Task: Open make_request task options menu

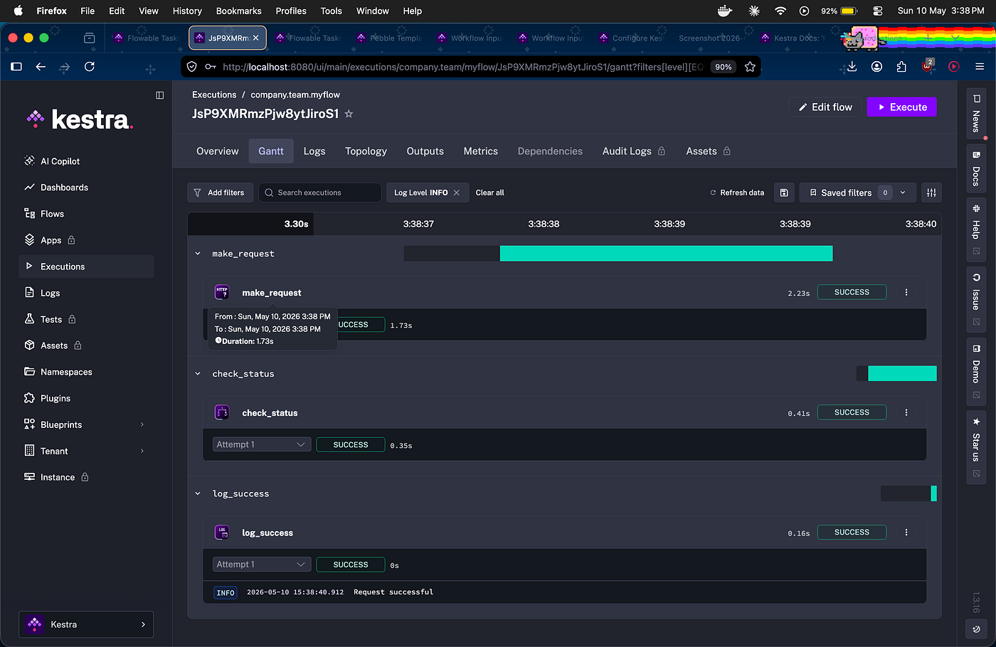Action: (x=906, y=292)
